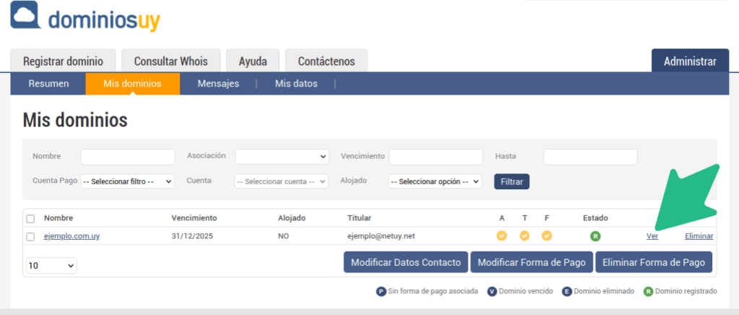This screenshot has width=739, height=315.
Task: Click the Modificar Forma de Pago button
Action: [x=532, y=262]
